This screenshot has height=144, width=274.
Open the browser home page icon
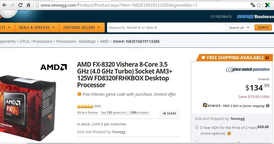coord(28,5)
